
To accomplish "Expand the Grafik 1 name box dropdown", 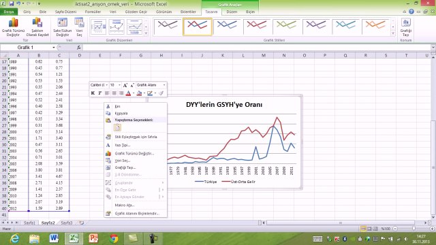I will [54, 48].
